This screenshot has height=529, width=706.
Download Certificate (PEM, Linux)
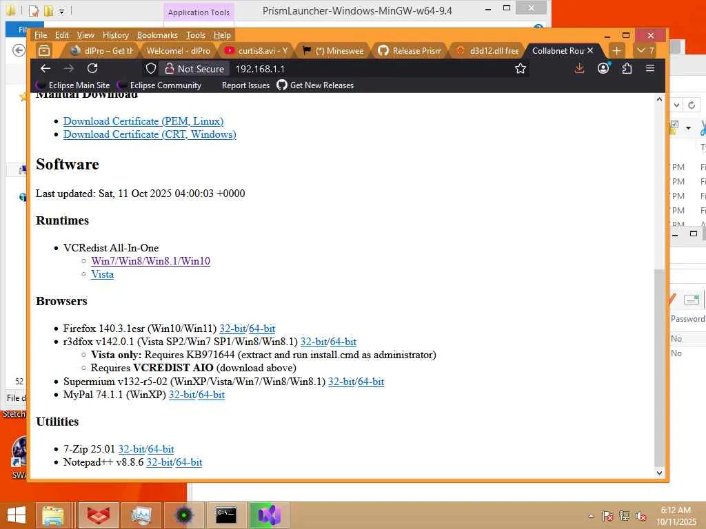pos(143,121)
